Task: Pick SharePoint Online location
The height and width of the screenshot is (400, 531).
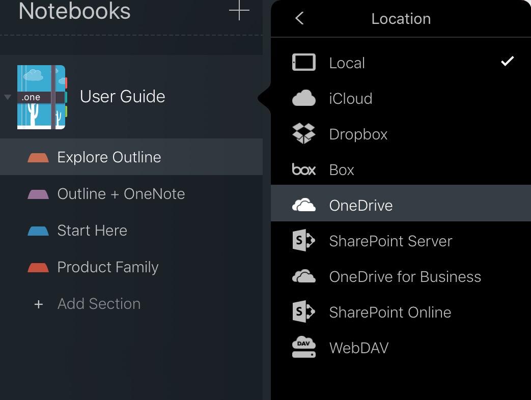Action: point(401,312)
